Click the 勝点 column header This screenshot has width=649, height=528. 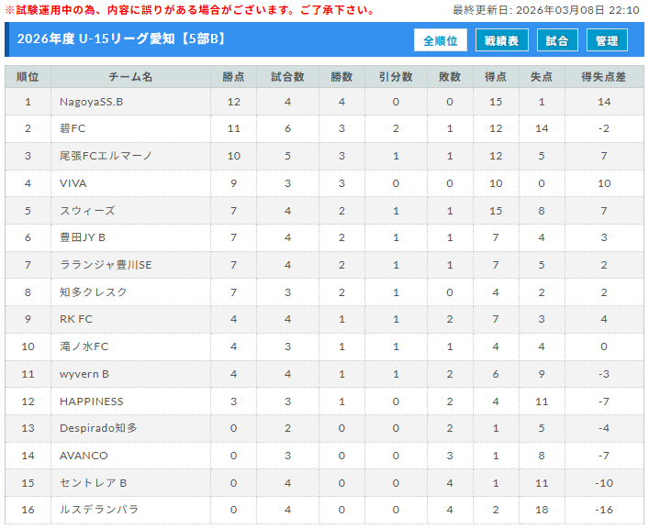click(x=233, y=77)
